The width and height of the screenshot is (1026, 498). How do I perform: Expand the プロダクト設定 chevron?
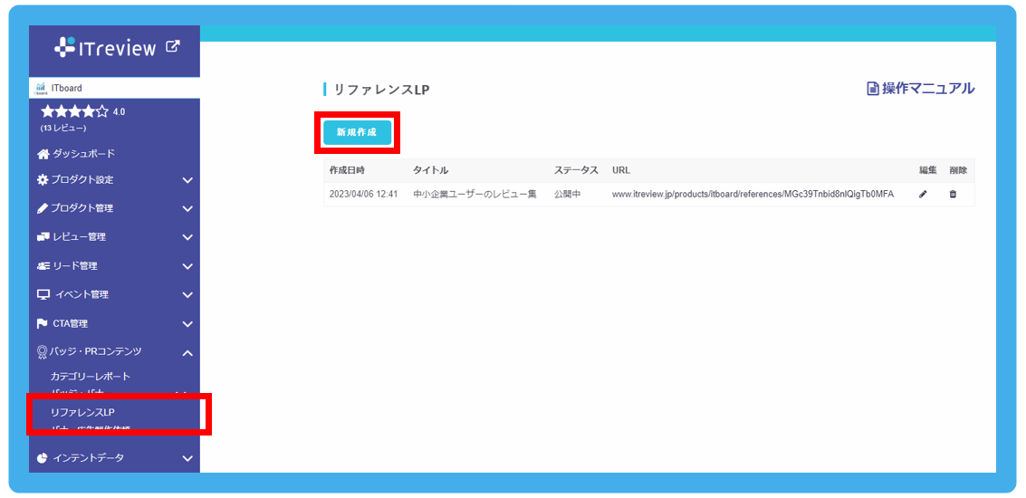pyautogui.click(x=187, y=180)
